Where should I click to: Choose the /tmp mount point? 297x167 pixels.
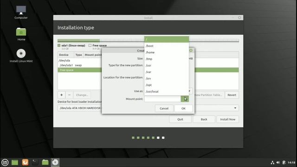[167, 59]
